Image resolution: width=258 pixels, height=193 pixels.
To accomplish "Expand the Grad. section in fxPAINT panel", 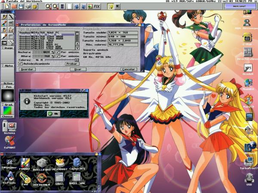I will 8,105.
